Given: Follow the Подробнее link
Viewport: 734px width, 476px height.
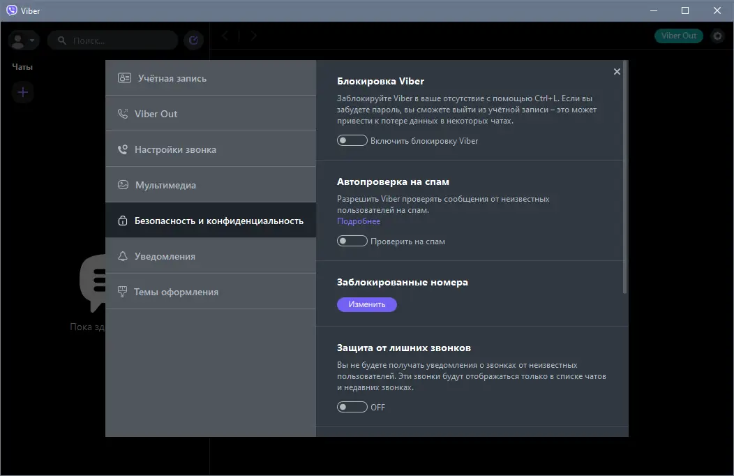Looking at the screenshot, I should pos(359,221).
